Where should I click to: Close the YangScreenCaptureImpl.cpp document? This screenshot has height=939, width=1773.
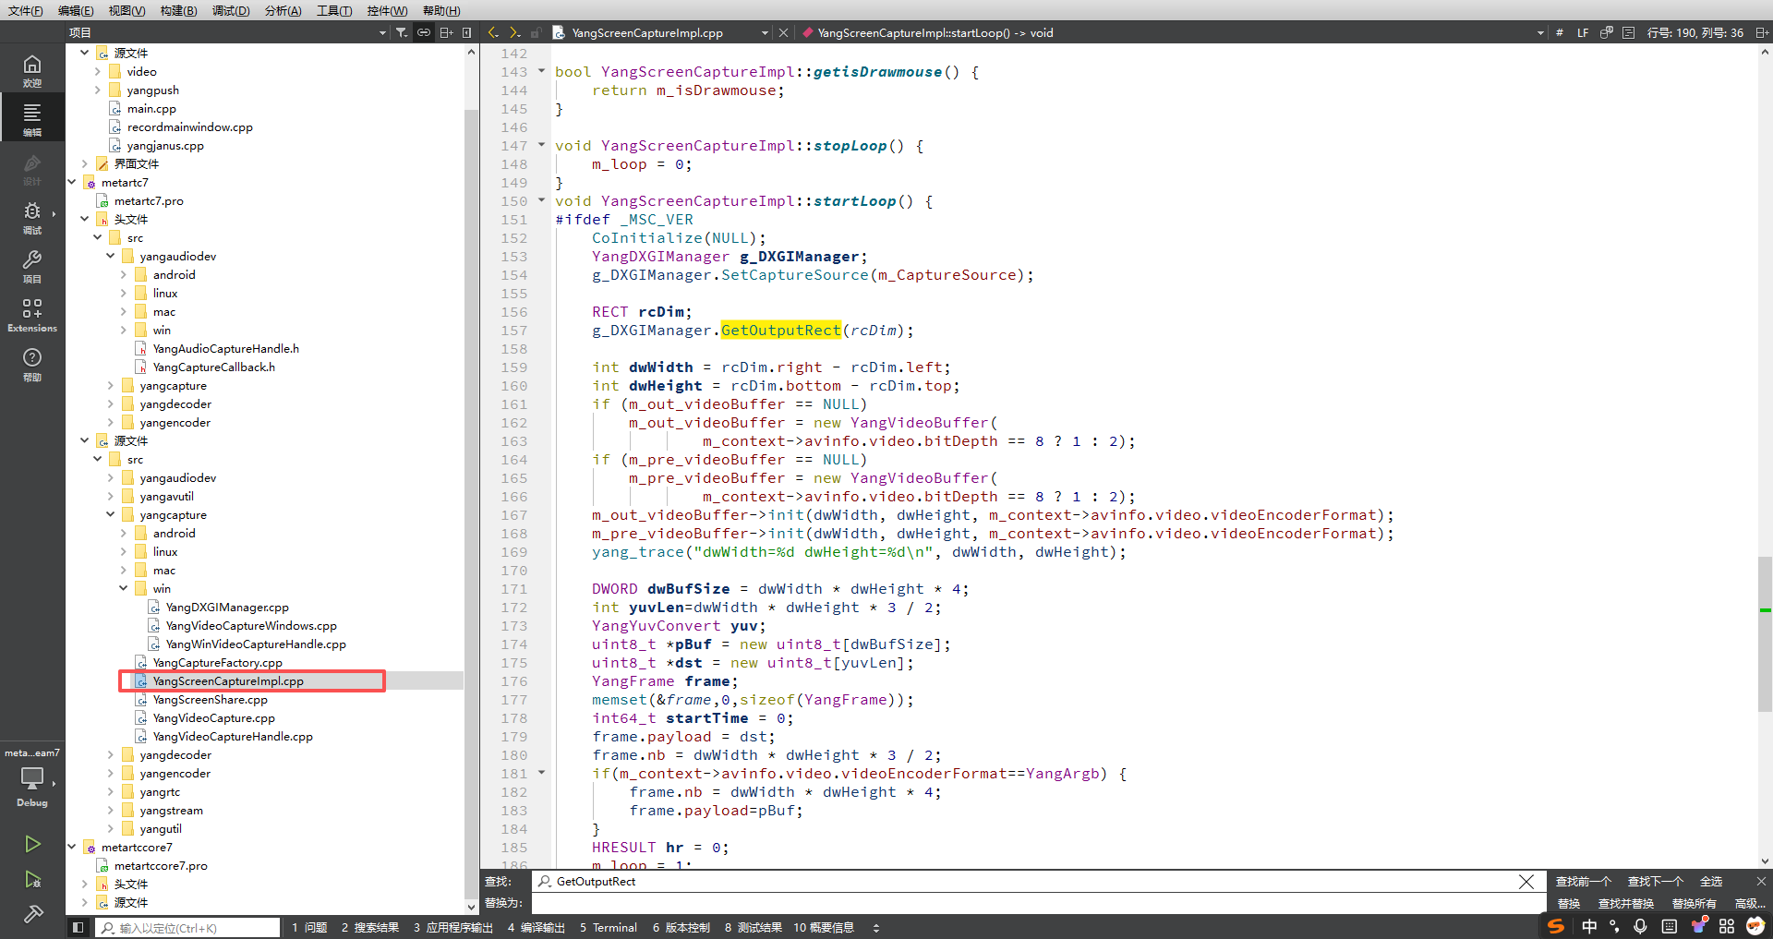[x=783, y=32]
